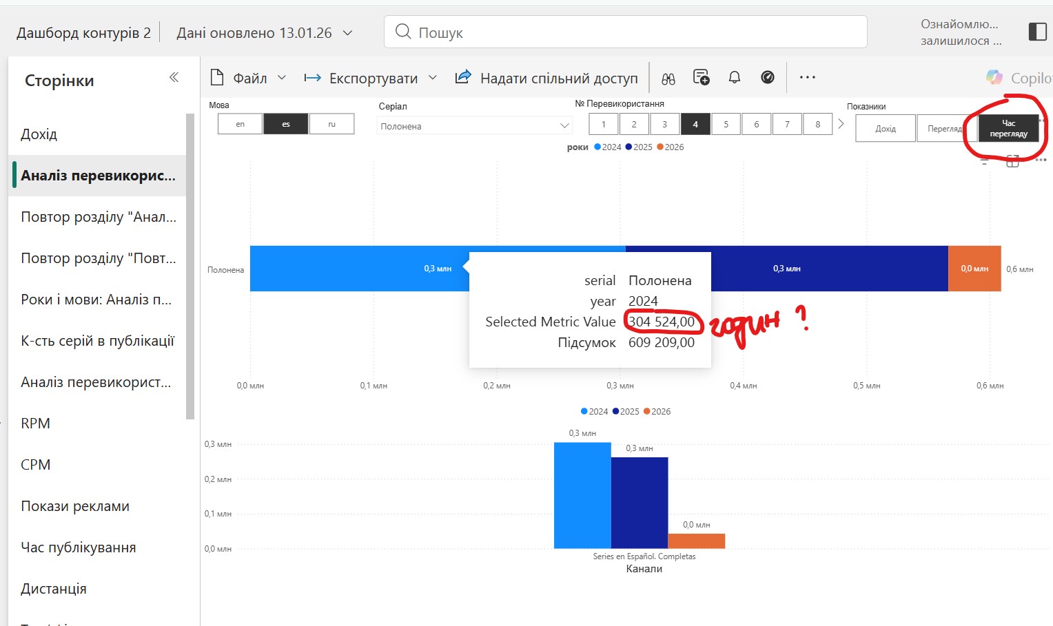Image resolution: width=1053 pixels, height=626 pixels.
Task: Expand the Експортувати menu chevron
Action: [433, 78]
